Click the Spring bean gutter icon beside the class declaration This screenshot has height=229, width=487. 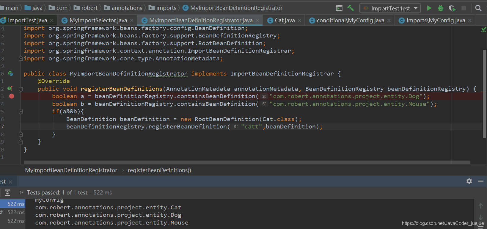(10, 73)
